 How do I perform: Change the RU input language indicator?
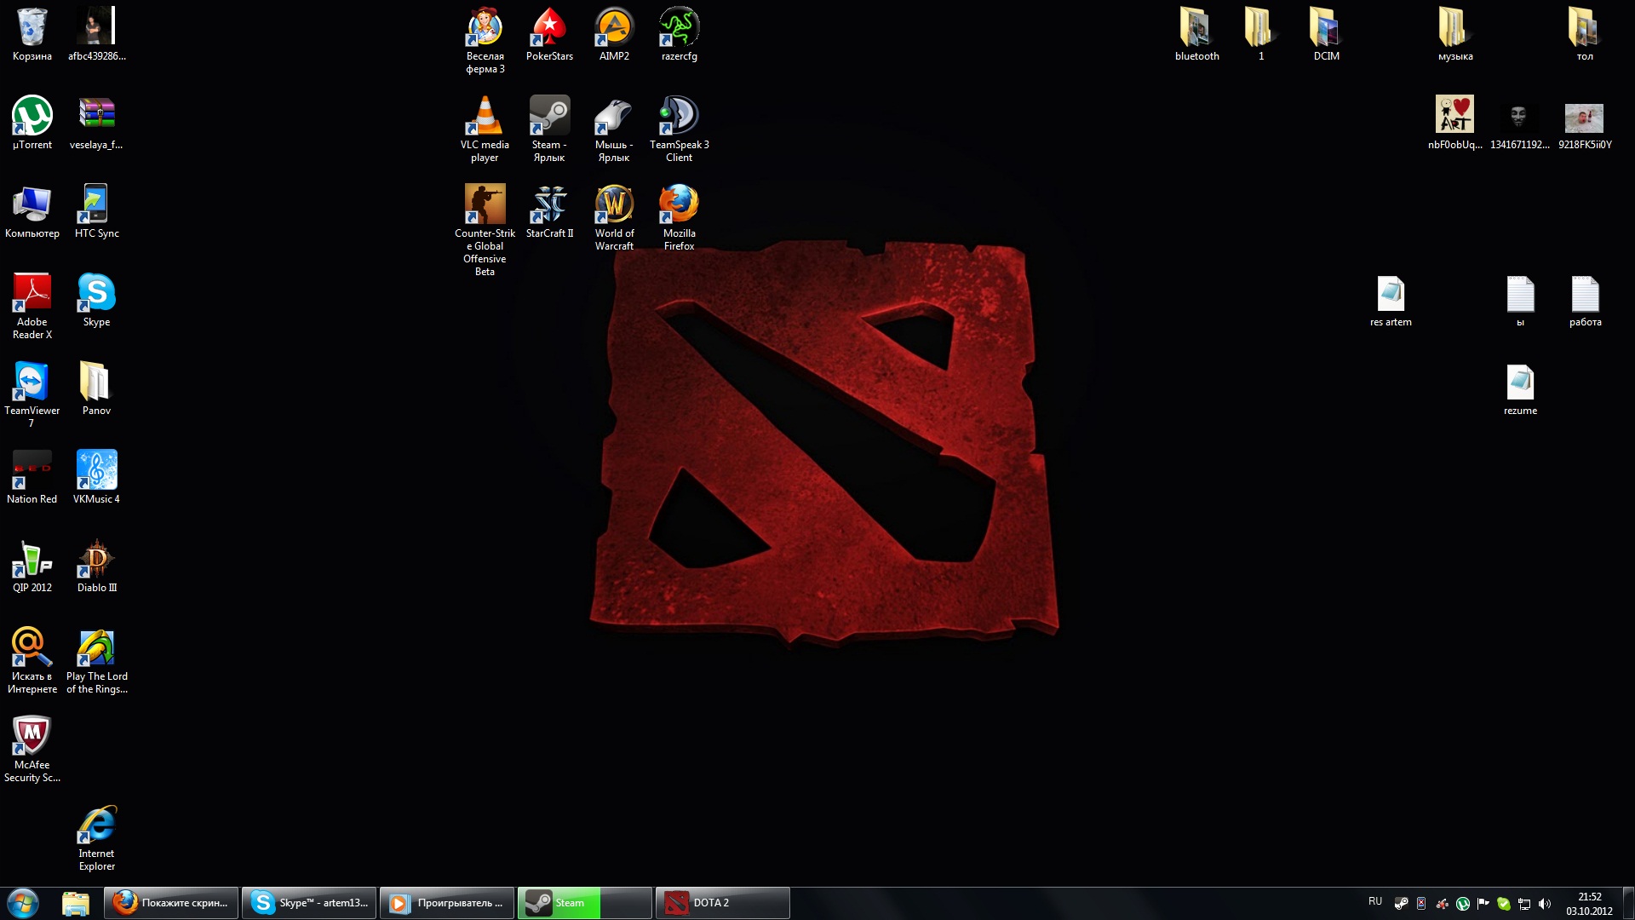pyautogui.click(x=1375, y=901)
